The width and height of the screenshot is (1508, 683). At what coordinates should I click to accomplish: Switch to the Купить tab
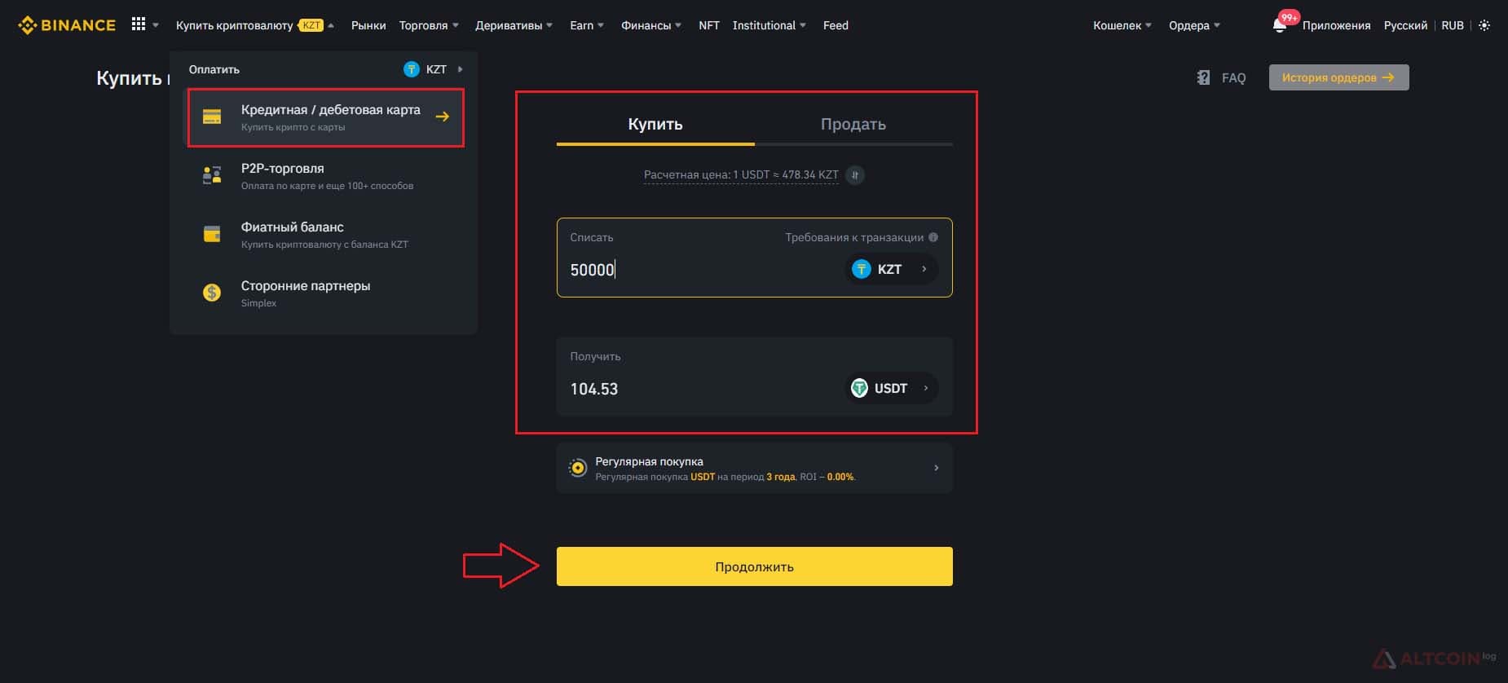click(x=655, y=125)
